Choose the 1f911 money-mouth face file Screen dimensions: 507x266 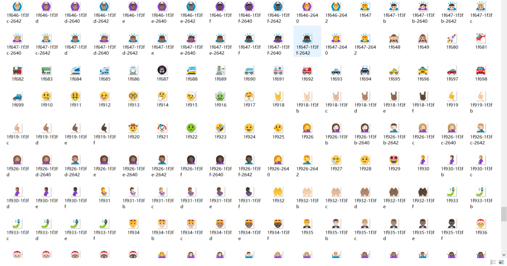pos(76,100)
